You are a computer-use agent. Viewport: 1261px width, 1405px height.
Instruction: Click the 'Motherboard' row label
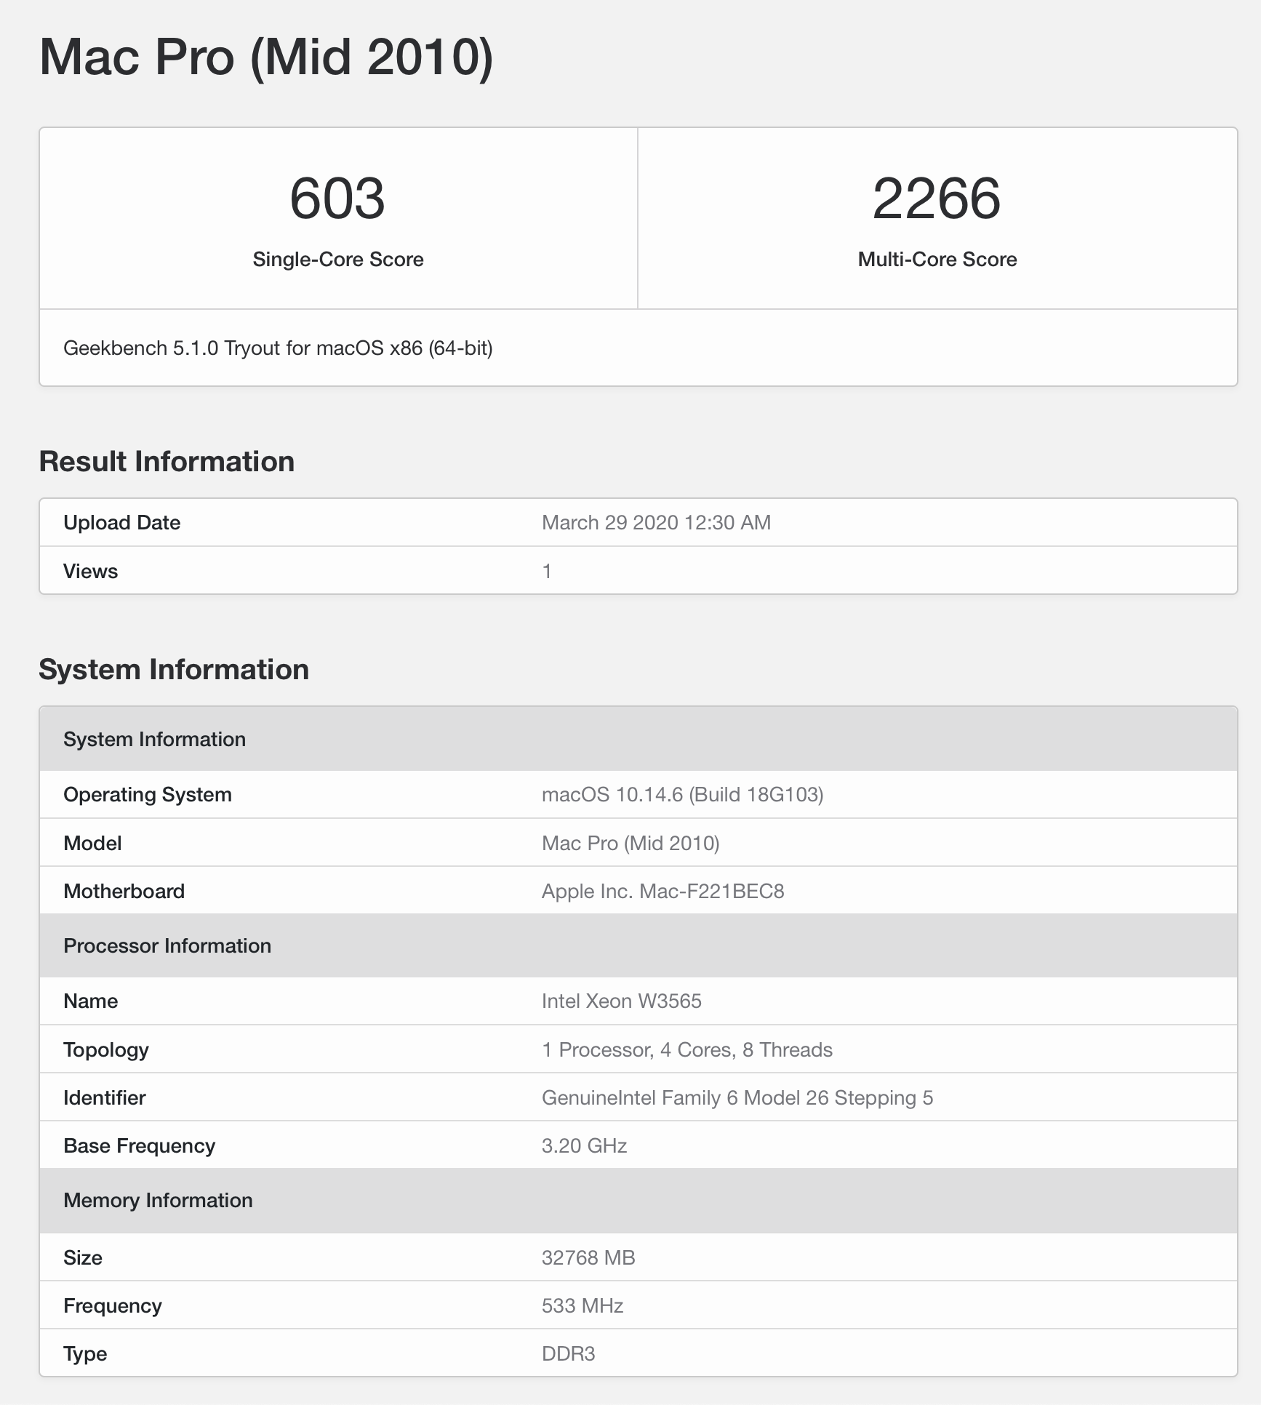click(124, 892)
